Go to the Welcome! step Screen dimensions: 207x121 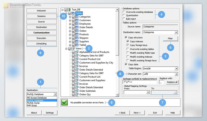(x=41, y=11)
